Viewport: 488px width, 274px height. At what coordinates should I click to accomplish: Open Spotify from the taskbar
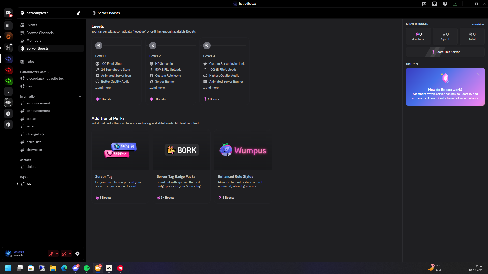(87, 268)
